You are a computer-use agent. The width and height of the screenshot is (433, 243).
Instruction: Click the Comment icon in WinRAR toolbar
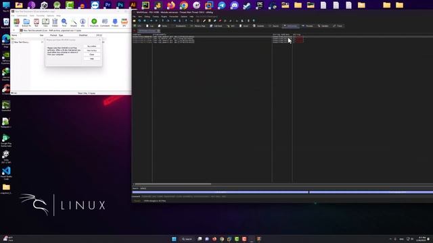[105, 22]
